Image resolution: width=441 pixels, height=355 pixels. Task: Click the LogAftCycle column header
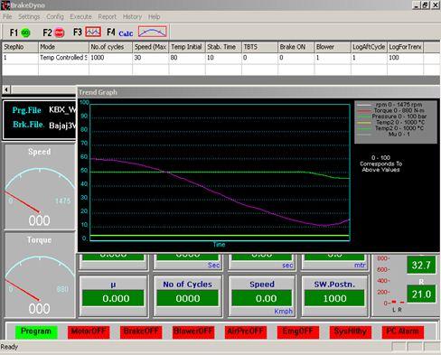point(369,47)
